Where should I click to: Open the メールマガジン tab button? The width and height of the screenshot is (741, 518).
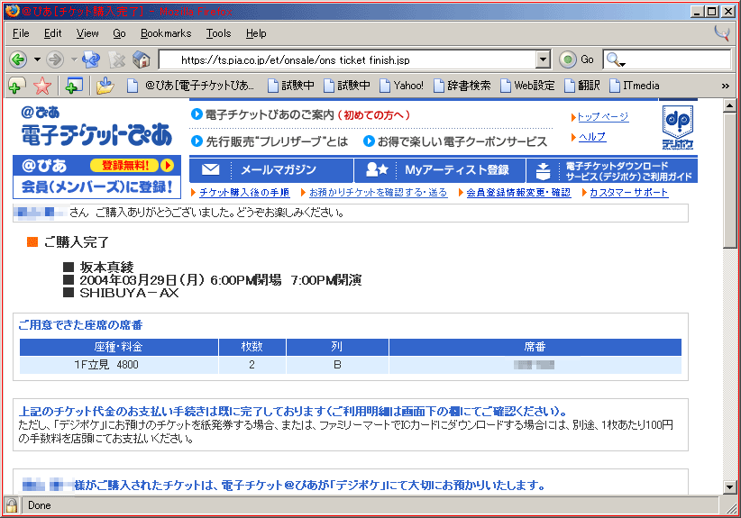pyautogui.click(x=271, y=170)
